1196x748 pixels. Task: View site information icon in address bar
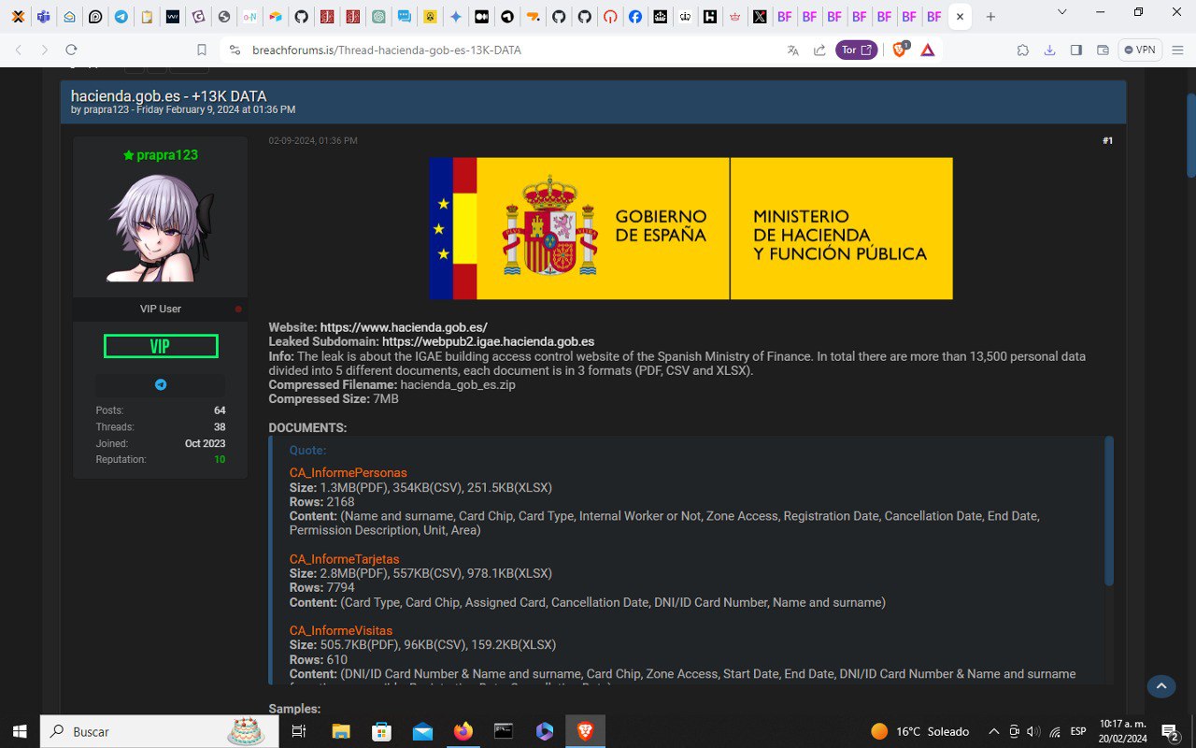235,50
